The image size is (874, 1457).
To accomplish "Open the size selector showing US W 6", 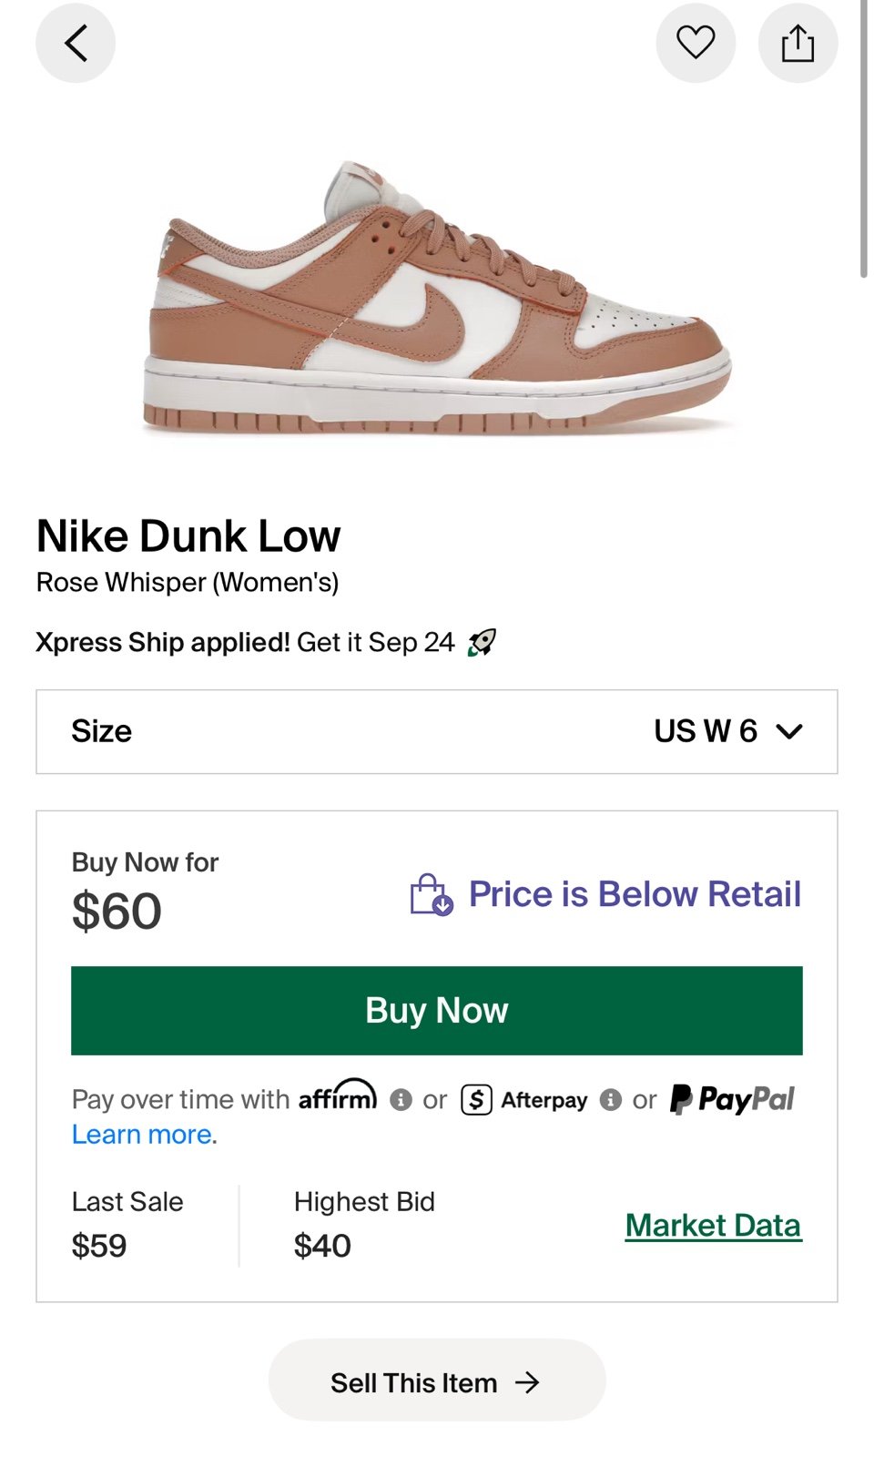I will tap(437, 731).
